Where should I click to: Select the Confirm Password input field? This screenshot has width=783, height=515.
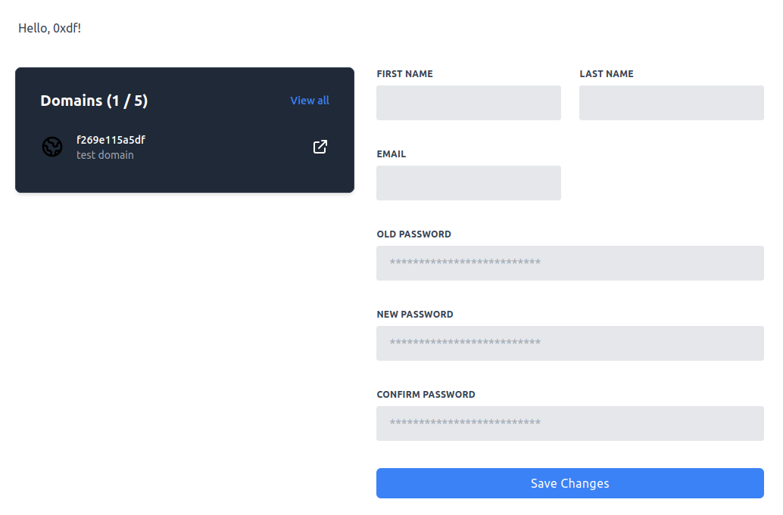point(569,423)
